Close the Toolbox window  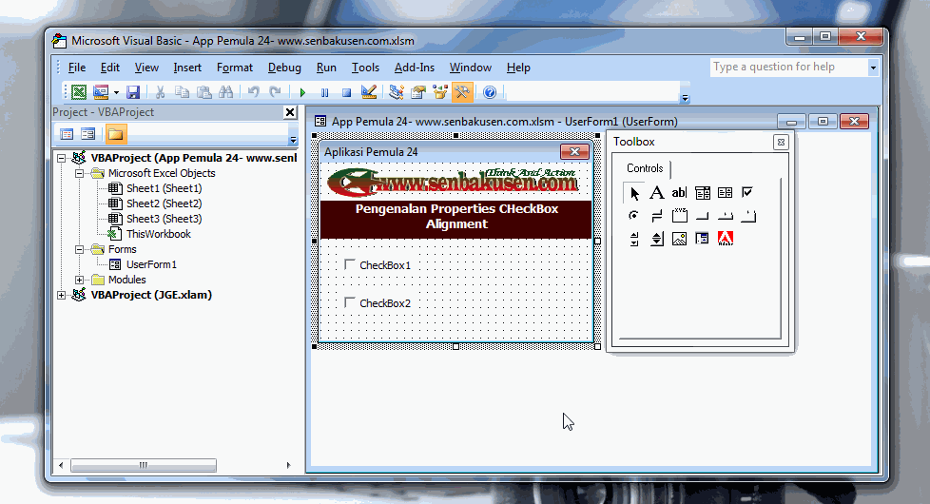(x=781, y=143)
